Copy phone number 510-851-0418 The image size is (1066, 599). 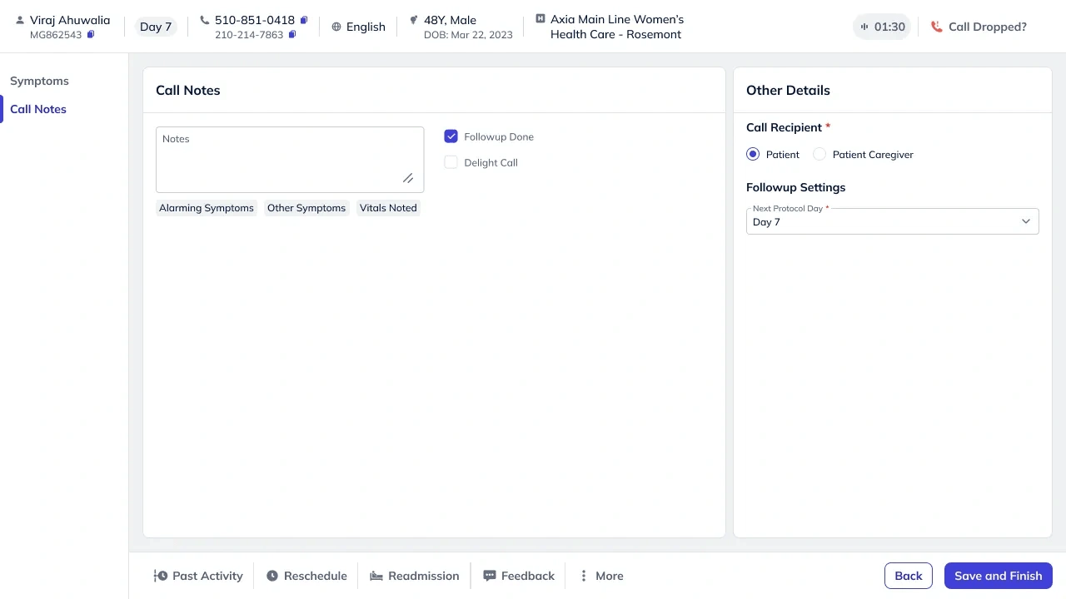[304, 20]
